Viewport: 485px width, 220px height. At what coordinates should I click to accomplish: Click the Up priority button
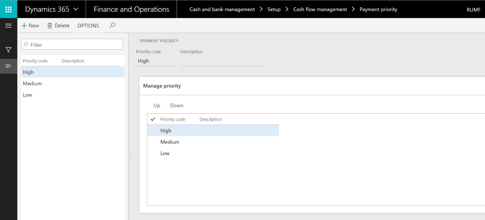(x=157, y=106)
